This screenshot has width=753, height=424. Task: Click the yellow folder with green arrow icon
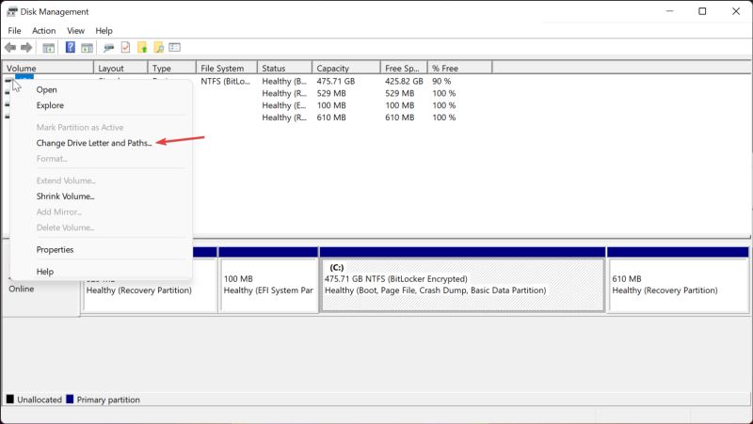click(x=142, y=47)
